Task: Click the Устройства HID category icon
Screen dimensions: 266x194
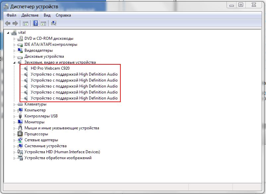Action: [20, 152]
